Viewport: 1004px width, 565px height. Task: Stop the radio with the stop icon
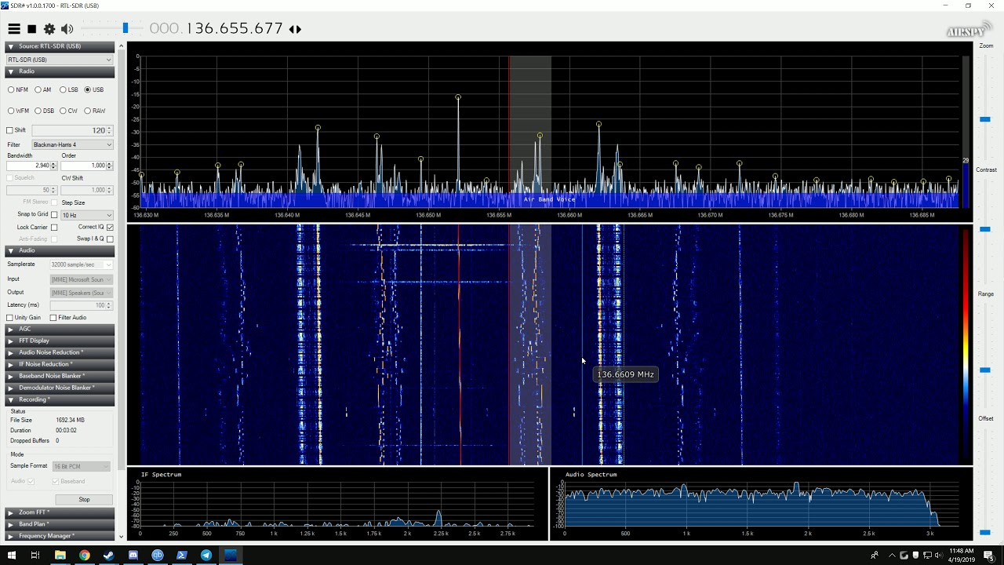pyautogui.click(x=32, y=29)
